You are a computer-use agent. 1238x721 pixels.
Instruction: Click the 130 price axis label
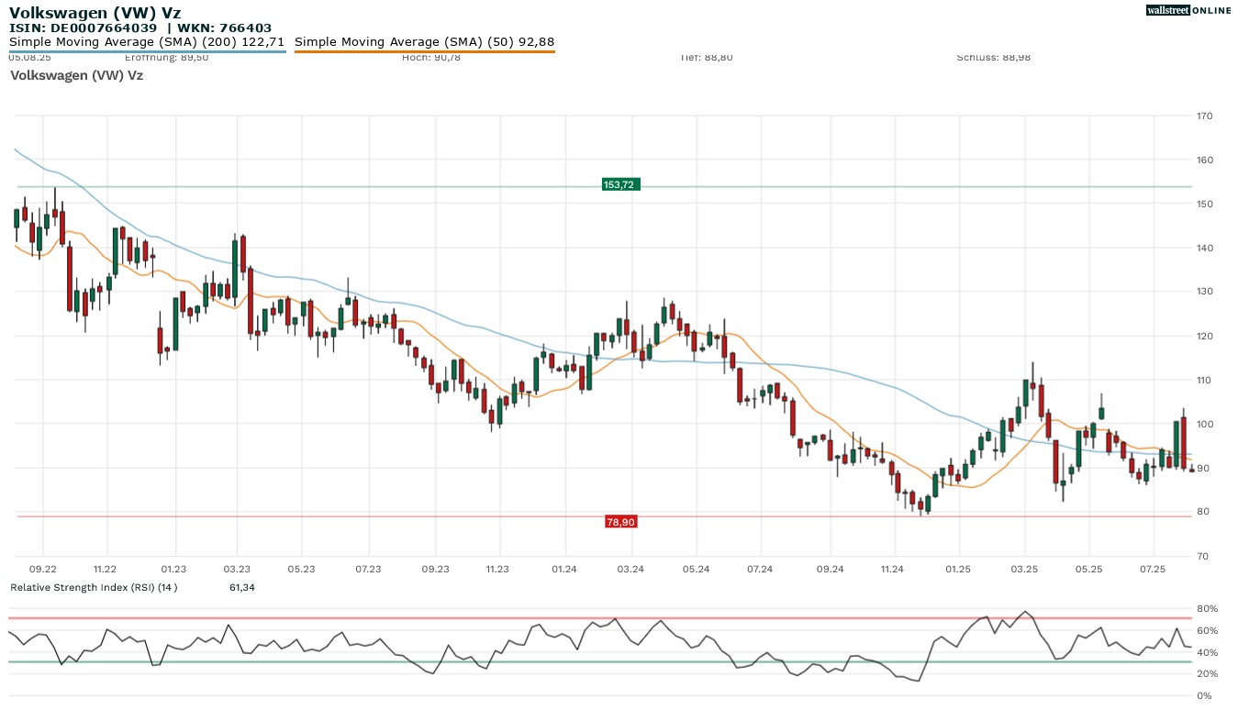coord(1205,292)
